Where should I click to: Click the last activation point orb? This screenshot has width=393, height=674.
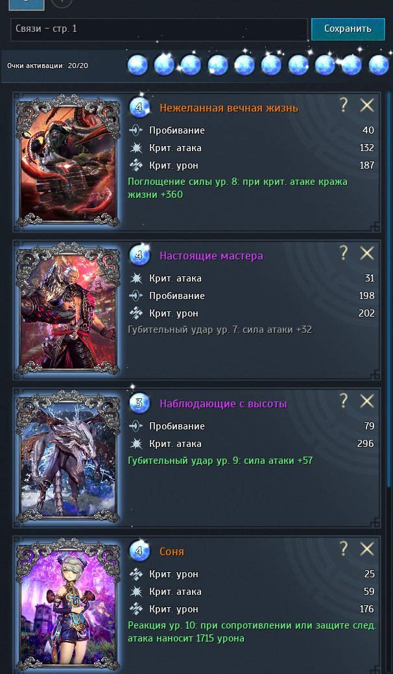click(379, 66)
